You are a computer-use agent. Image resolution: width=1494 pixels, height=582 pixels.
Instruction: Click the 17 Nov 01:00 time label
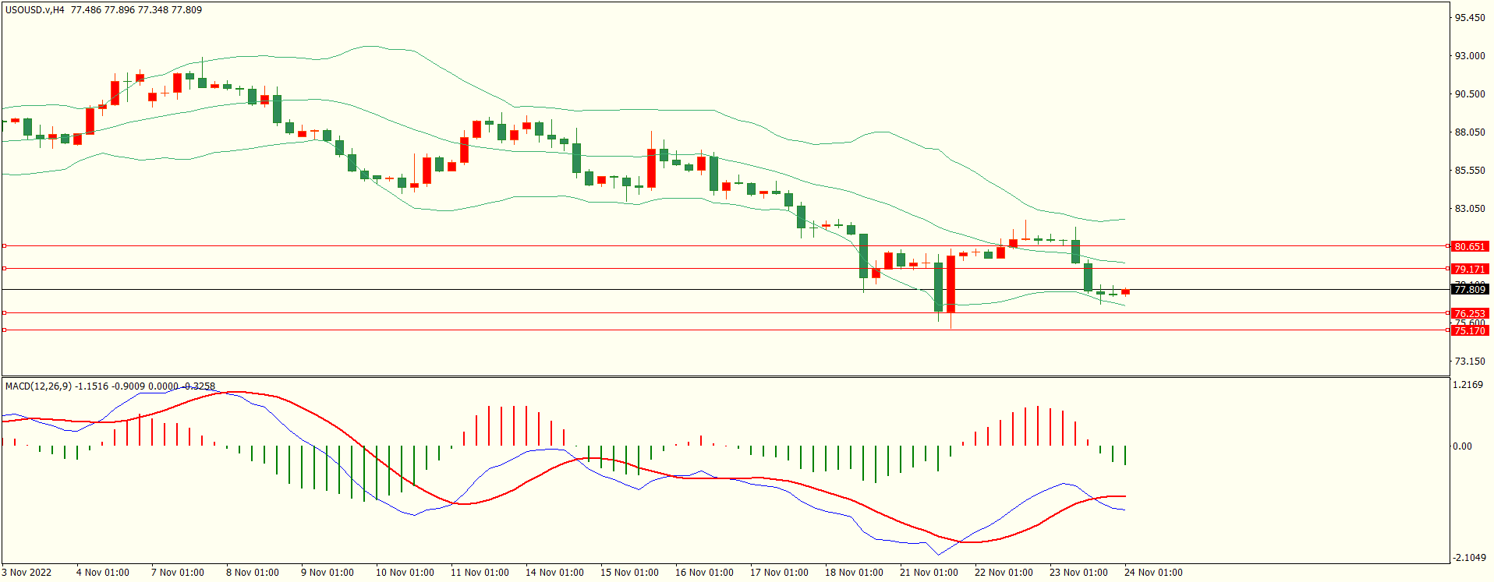coord(779,573)
